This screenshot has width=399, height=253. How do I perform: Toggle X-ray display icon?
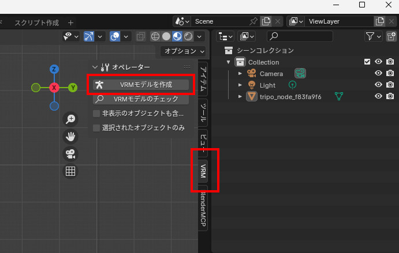tap(141, 36)
